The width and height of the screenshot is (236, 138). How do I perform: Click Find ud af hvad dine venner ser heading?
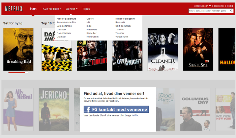114,93
